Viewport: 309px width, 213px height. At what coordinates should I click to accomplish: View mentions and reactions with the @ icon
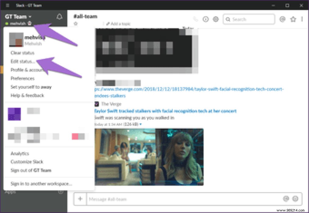[x=282, y=19]
